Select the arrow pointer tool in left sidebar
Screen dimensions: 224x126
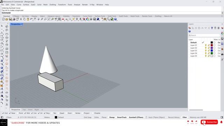click(x=2, y=26)
